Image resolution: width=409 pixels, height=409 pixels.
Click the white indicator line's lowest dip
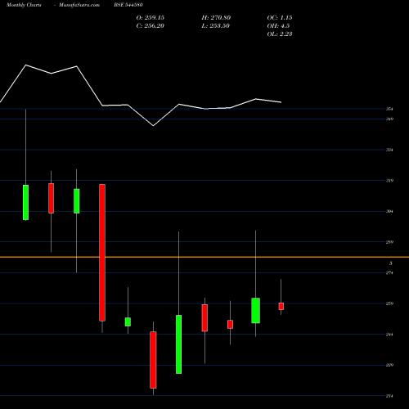pyautogui.click(x=153, y=126)
